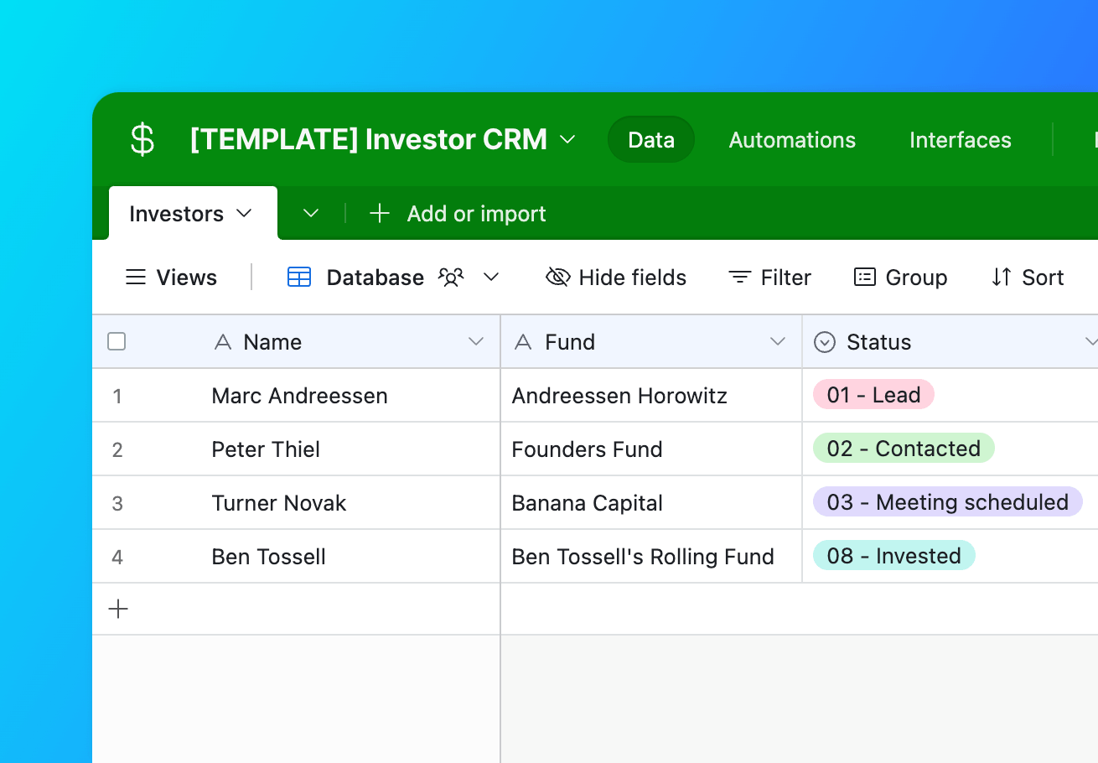Click the 08 - Invested status pill
The width and height of the screenshot is (1098, 763).
(894, 556)
